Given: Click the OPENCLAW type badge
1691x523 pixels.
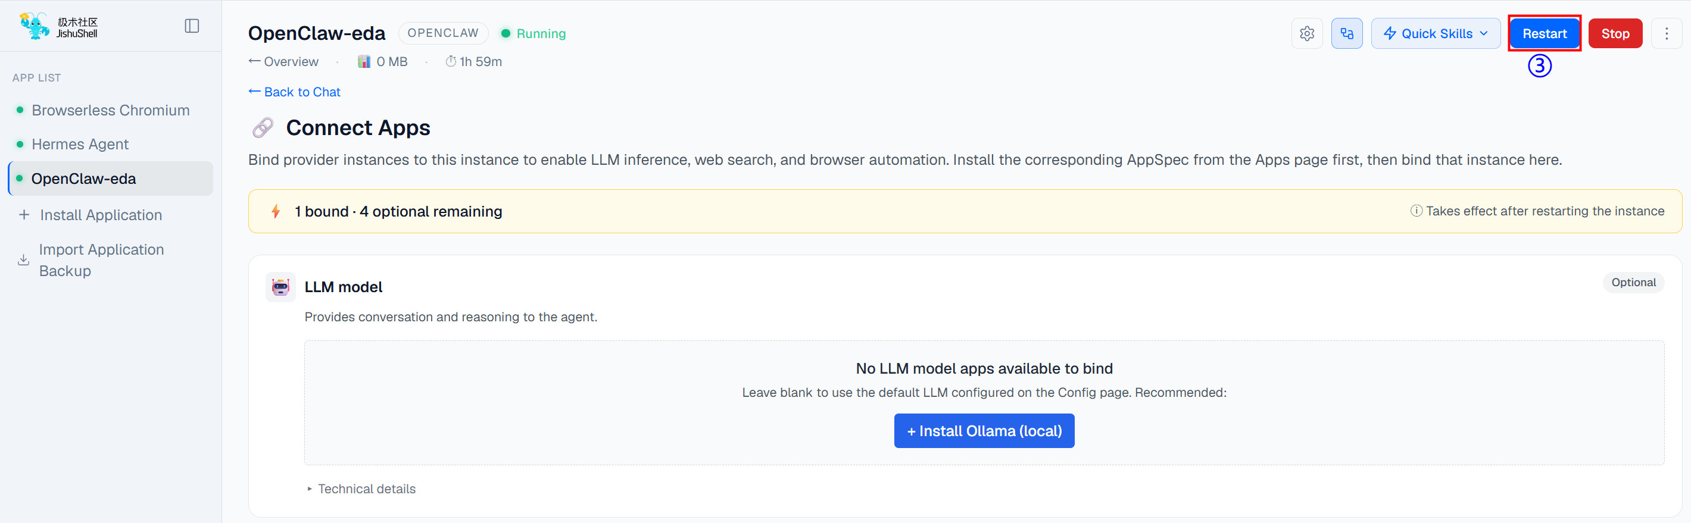Looking at the screenshot, I should point(443,33).
